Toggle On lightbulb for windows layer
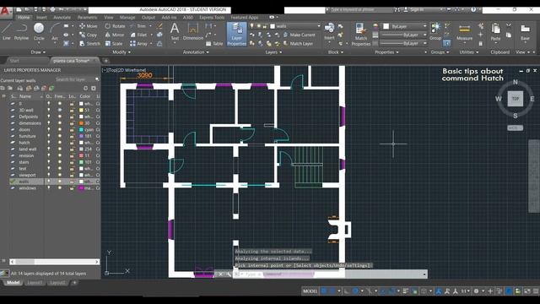Image resolution: width=540 pixels, height=304 pixels. (x=49, y=187)
